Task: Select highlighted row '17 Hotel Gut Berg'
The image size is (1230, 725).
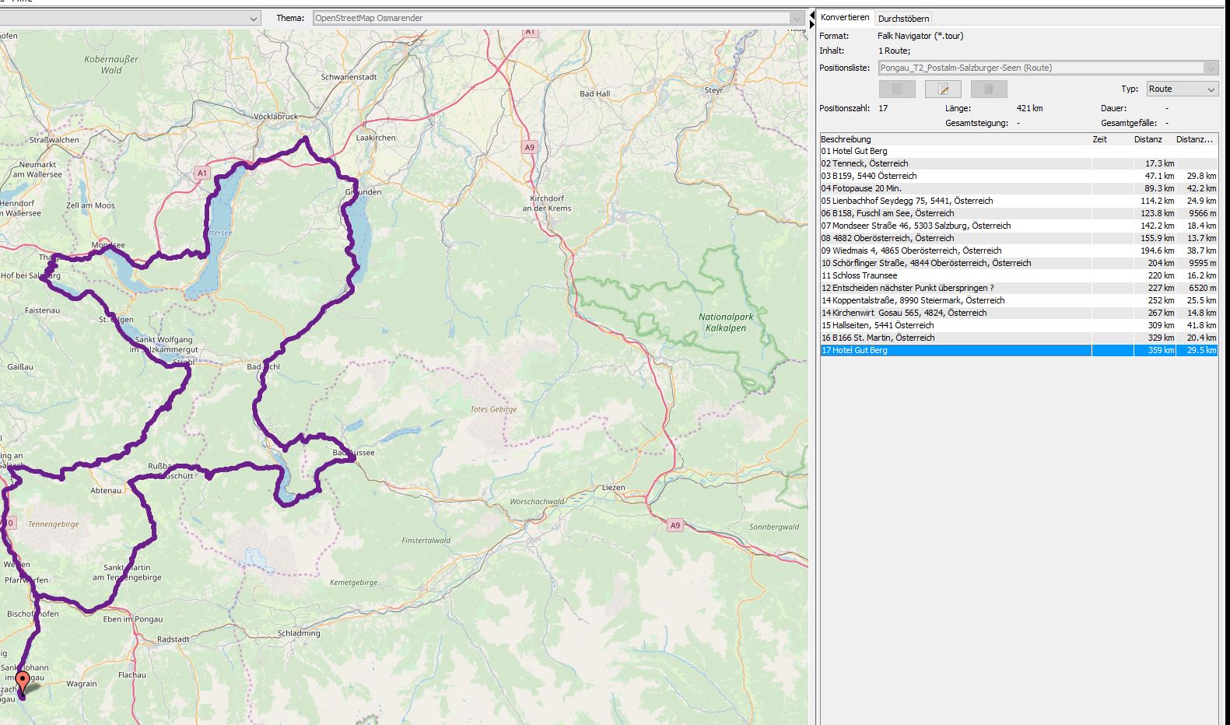Action: click(x=1019, y=350)
